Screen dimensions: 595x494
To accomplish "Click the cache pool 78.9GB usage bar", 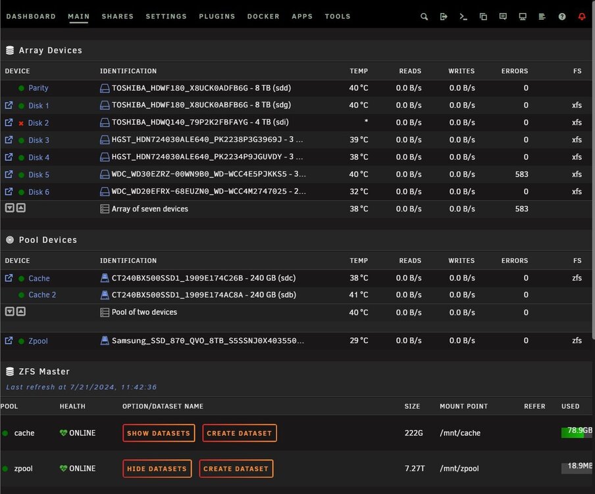I will 577,433.
